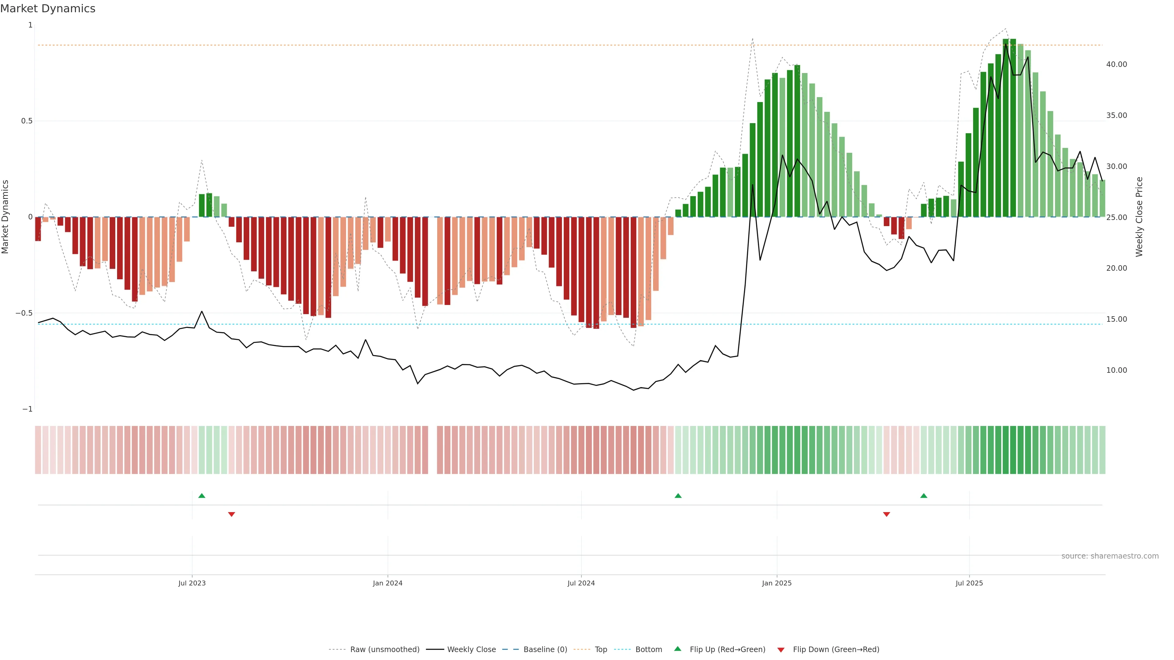Toggle the Weekly Close legend entry
Viewport: 1174px width, 660px height.
[471, 650]
